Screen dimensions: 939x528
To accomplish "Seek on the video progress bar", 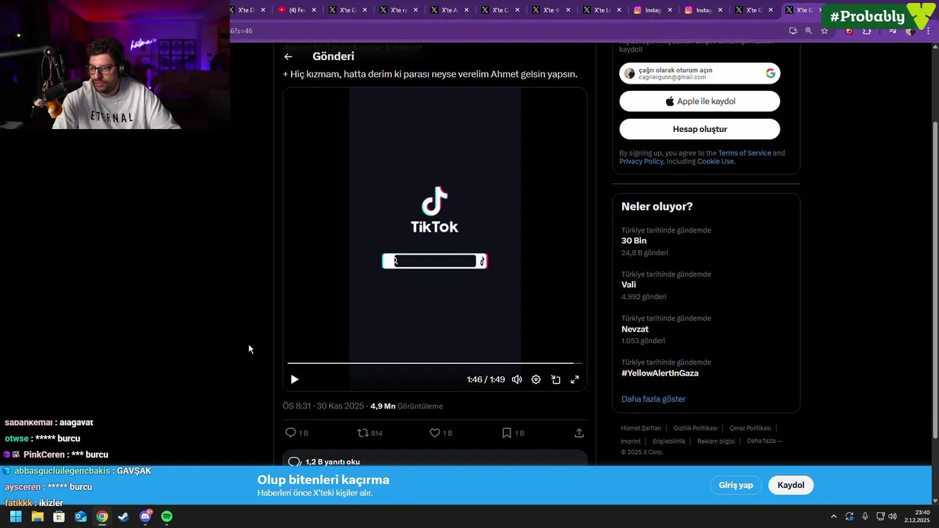I will tap(434, 363).
